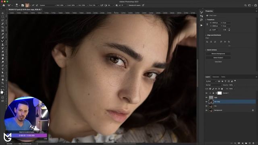The width and height of the screenshot is (258, 145).
Task: Select the Smudge tool
Action: 3,58
